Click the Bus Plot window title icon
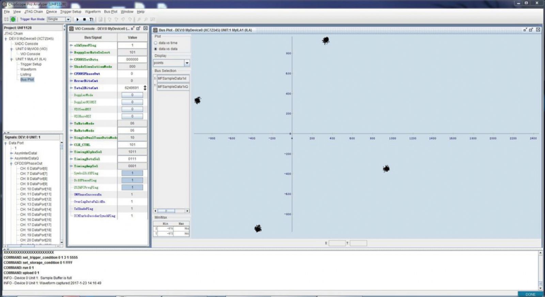This screenshot has height=297, width=545. click(155, 30)
